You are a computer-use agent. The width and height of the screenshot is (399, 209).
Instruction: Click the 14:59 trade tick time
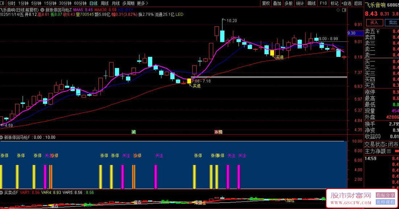(x=370, y=158)
